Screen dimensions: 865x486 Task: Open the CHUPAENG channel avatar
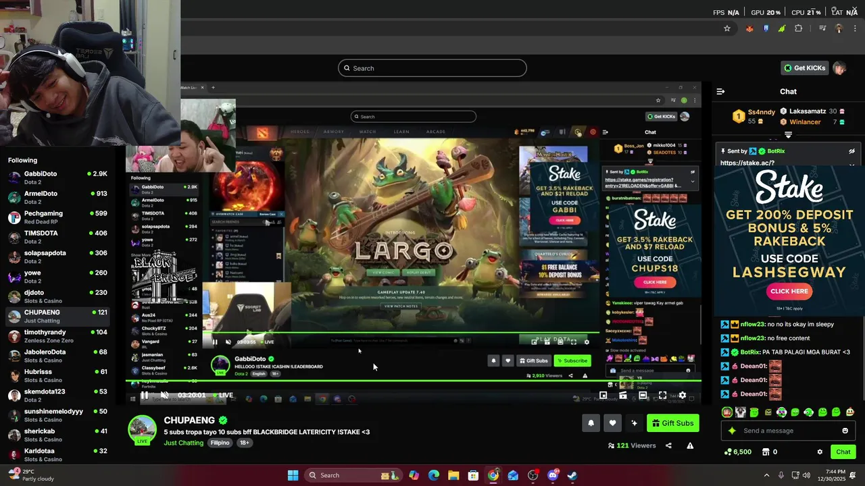[x=143, y=429]
